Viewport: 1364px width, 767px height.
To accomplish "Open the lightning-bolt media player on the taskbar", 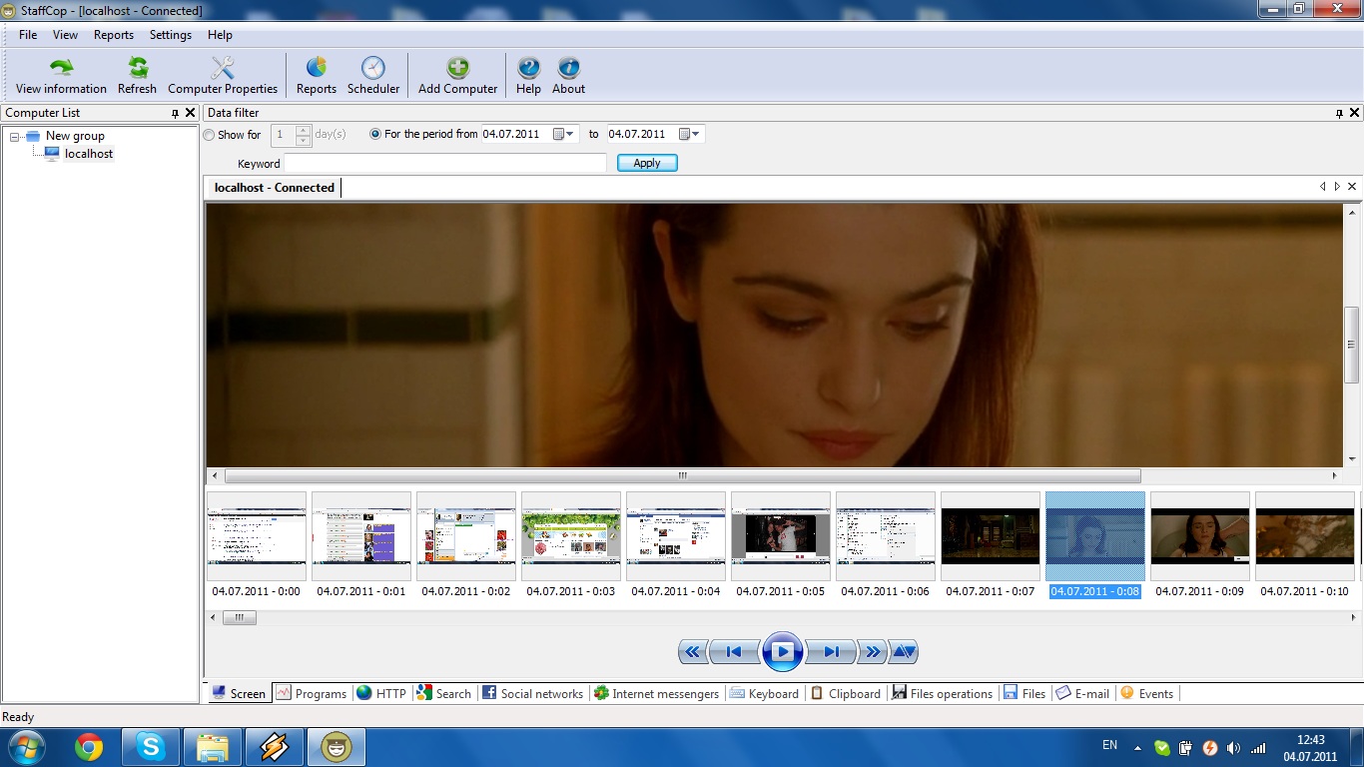I will [x=275, y=747].
